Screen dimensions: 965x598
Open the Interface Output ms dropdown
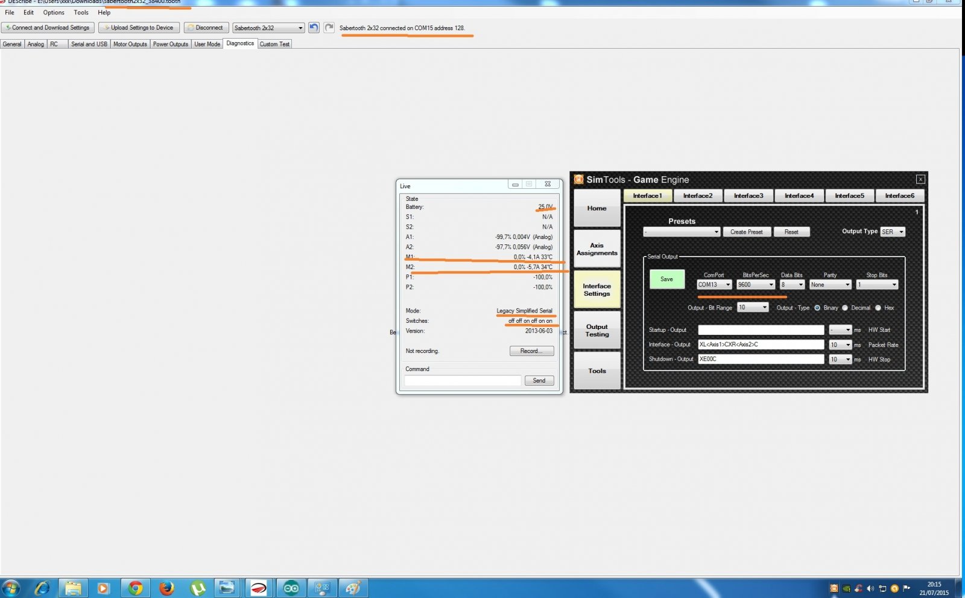pyautogui.click(x=840, y=345)
